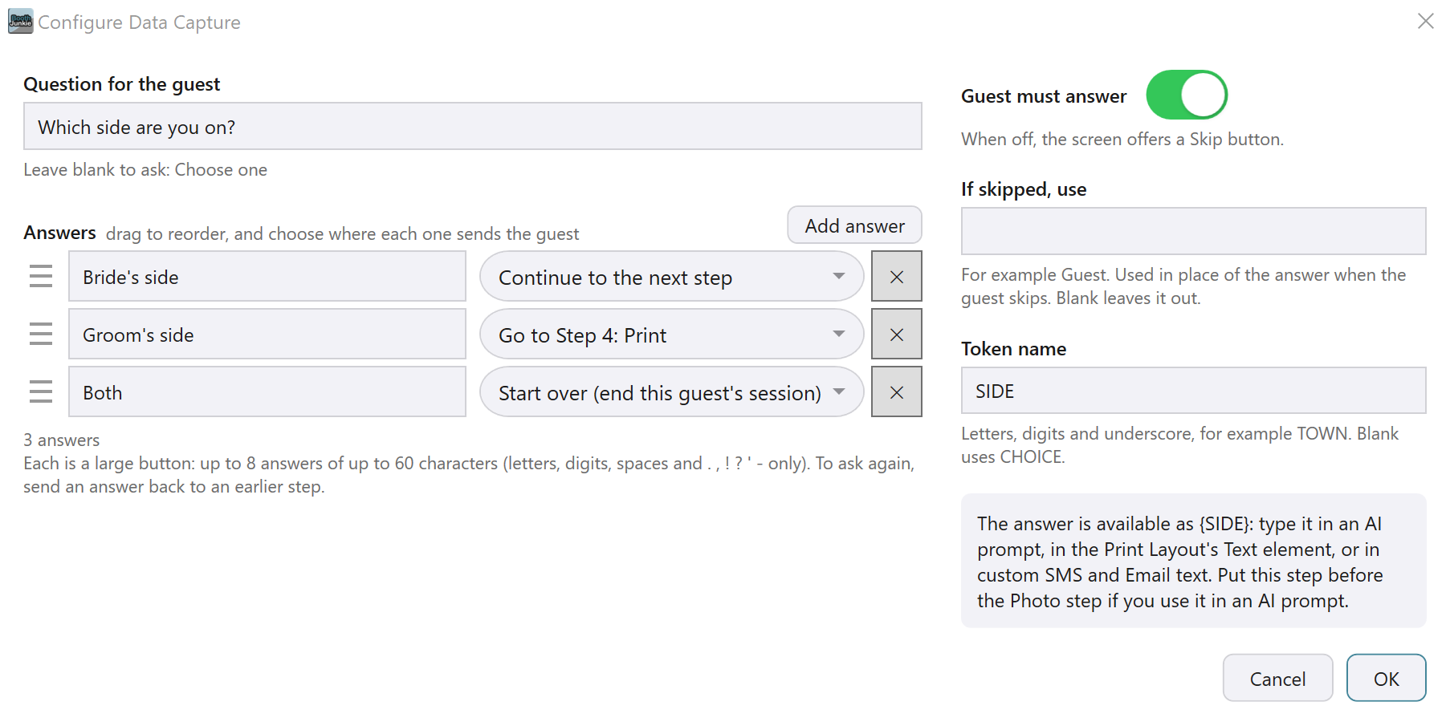The width and height of the screenshot is (1450, 726).
Task: Click drag handle for Groom's side answer
Action: click(41, 335)
